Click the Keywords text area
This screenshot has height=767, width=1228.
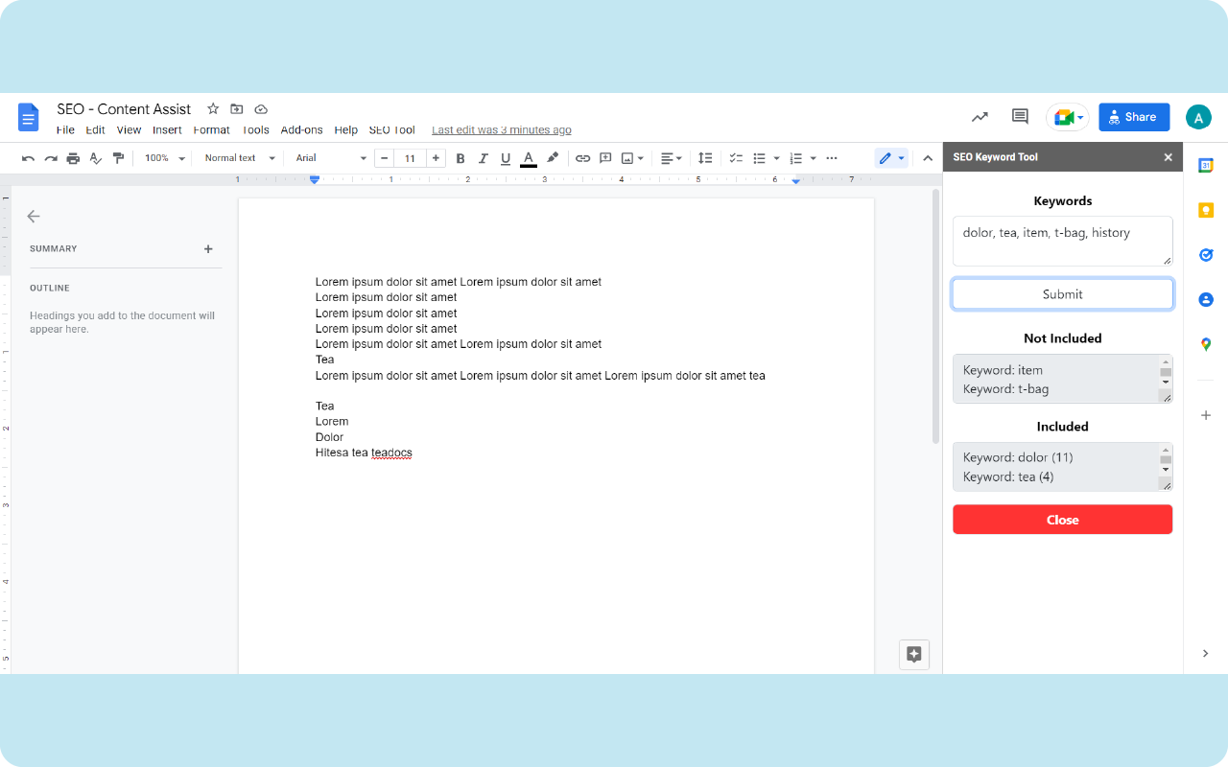pos(1062,241)
